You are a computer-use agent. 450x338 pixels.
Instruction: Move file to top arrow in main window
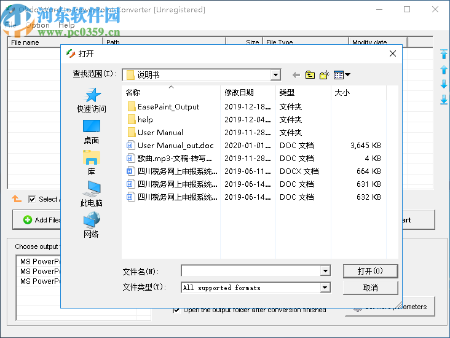click(444, 54)
